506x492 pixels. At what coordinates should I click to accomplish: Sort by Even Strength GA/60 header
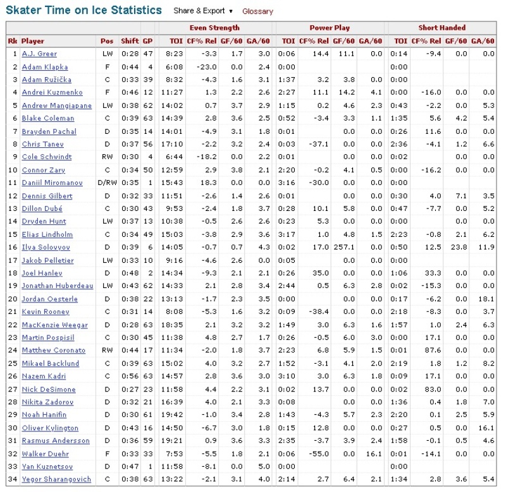pos(258,41)
